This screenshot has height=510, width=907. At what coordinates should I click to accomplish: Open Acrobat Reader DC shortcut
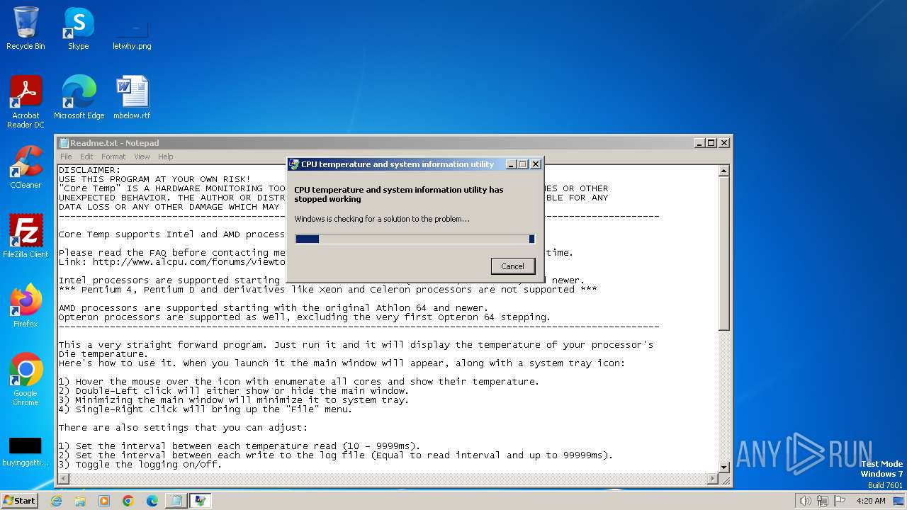pyautogui.click(x=26, y=102)
